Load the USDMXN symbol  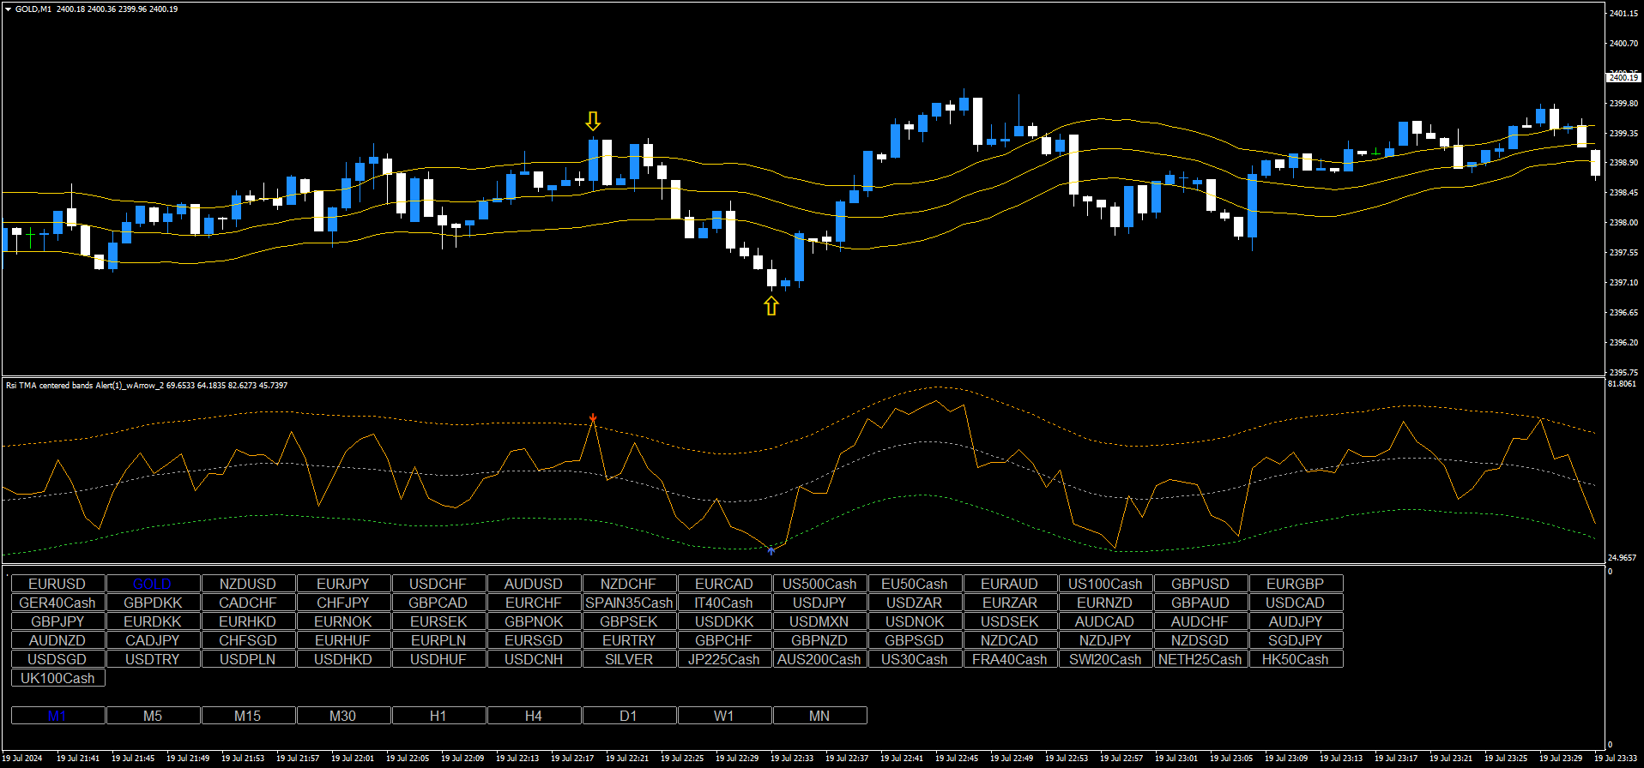819,621
